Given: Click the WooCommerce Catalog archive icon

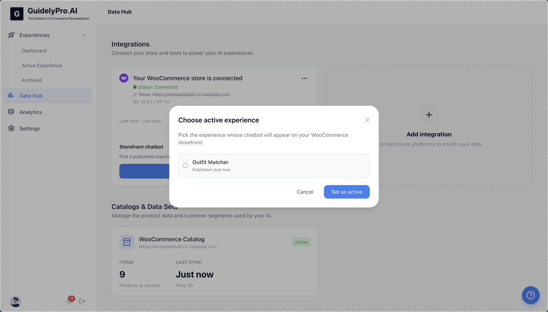Looking at the screenshot, I should 127,242.
